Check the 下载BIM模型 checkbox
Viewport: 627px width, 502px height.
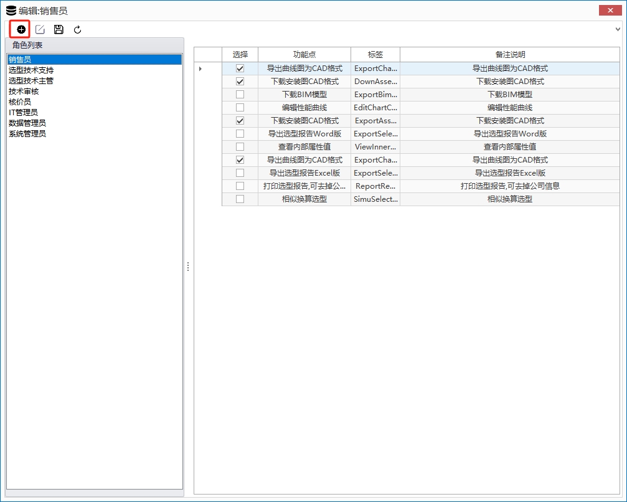click(240, 95)
